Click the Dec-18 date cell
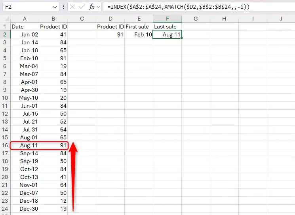The height and width of the screenshot is (215, 295). tap(25, 201)
